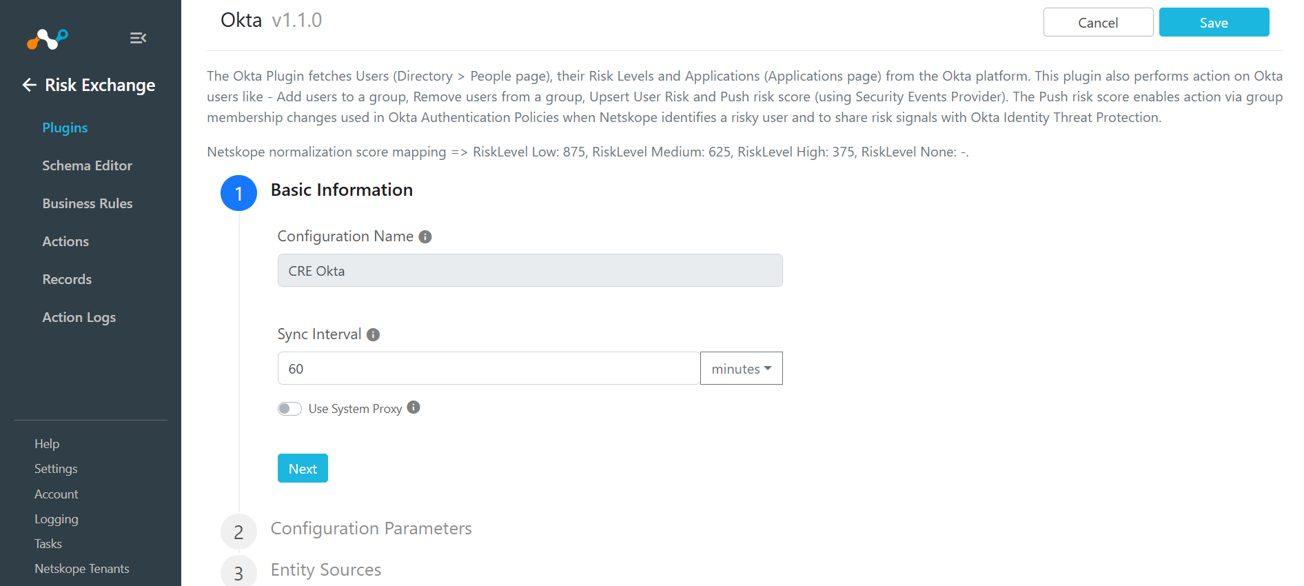Open the Action Logs page
This screenshot has height=586, width=1304.
(79, 317)
